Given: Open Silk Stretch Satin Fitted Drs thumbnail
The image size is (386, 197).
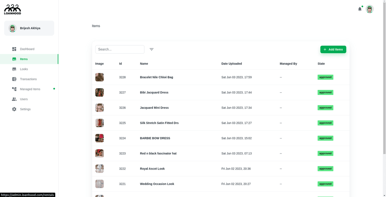Looking at the screenshot, I should (x=99, y=123).
